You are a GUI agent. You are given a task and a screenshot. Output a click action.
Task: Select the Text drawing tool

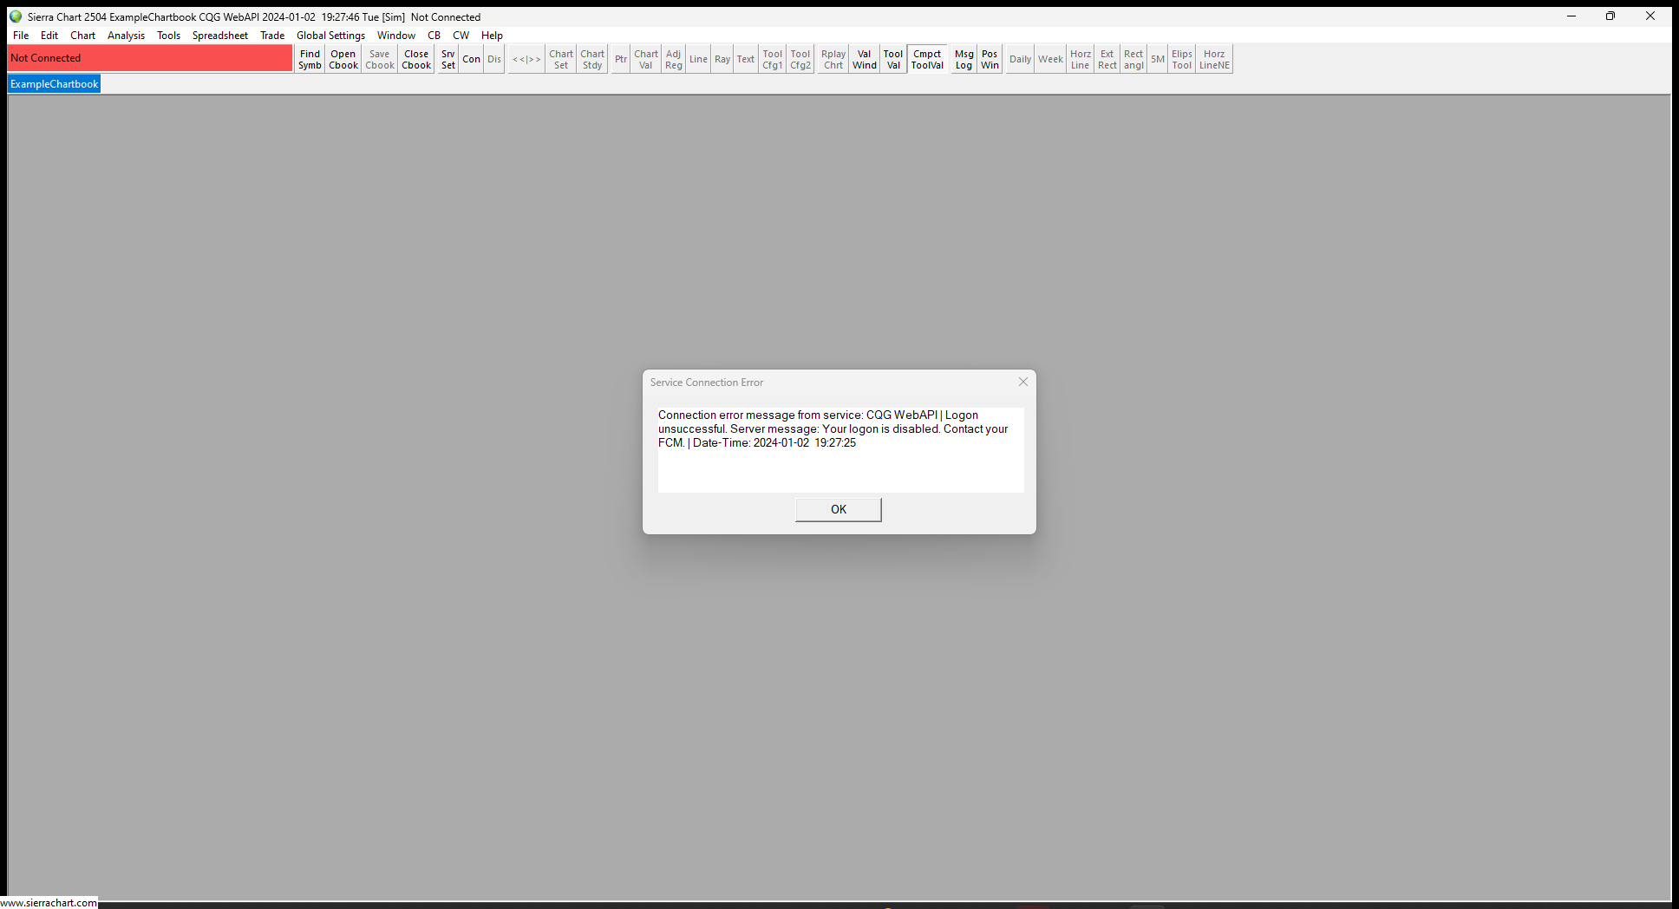tap(746, 59)
